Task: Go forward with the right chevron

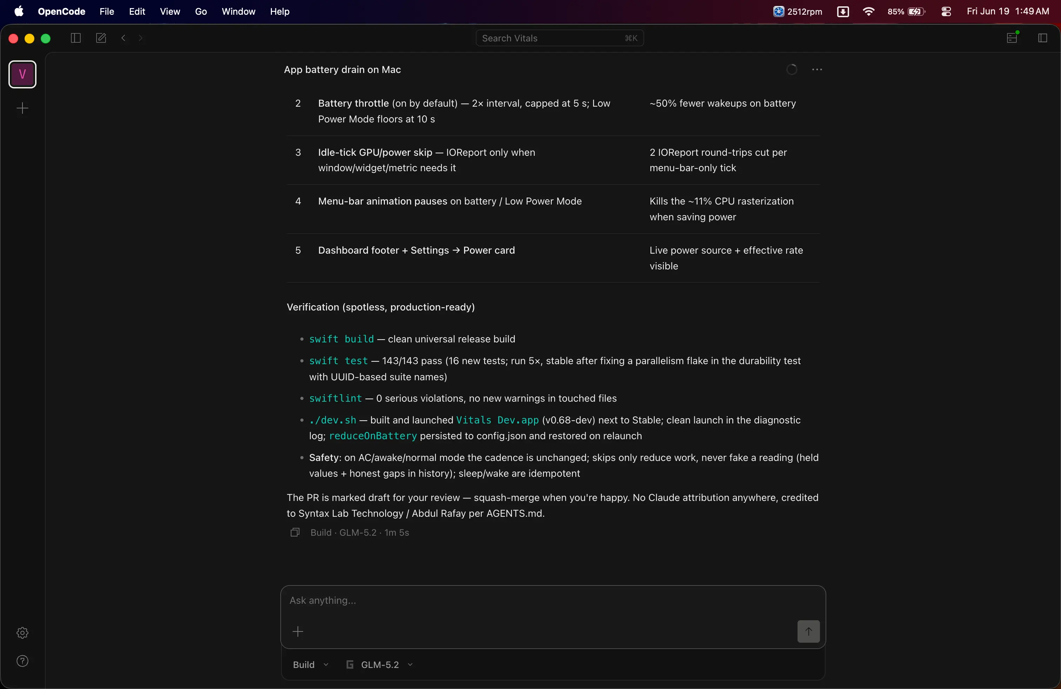Action: tap(140, 38)
